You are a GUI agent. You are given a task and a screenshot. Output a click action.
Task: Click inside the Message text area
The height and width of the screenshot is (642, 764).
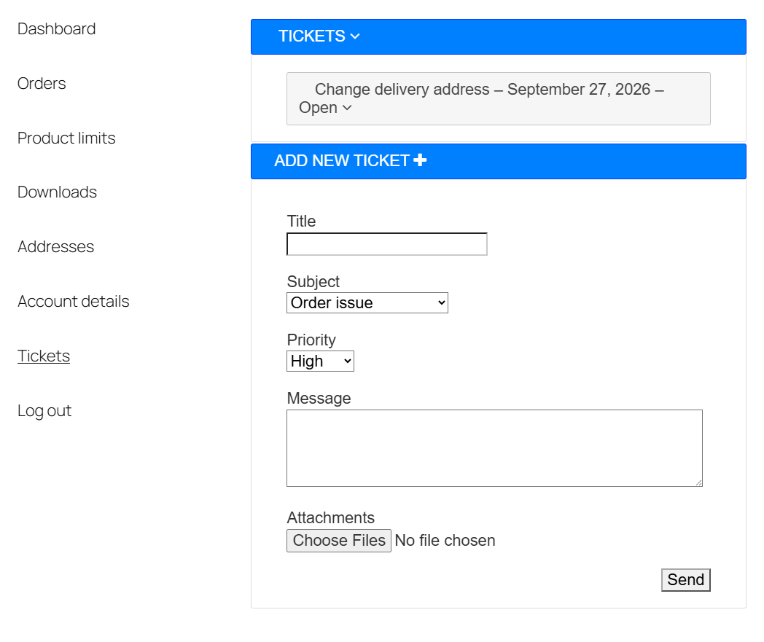click(x=494, y=448)
